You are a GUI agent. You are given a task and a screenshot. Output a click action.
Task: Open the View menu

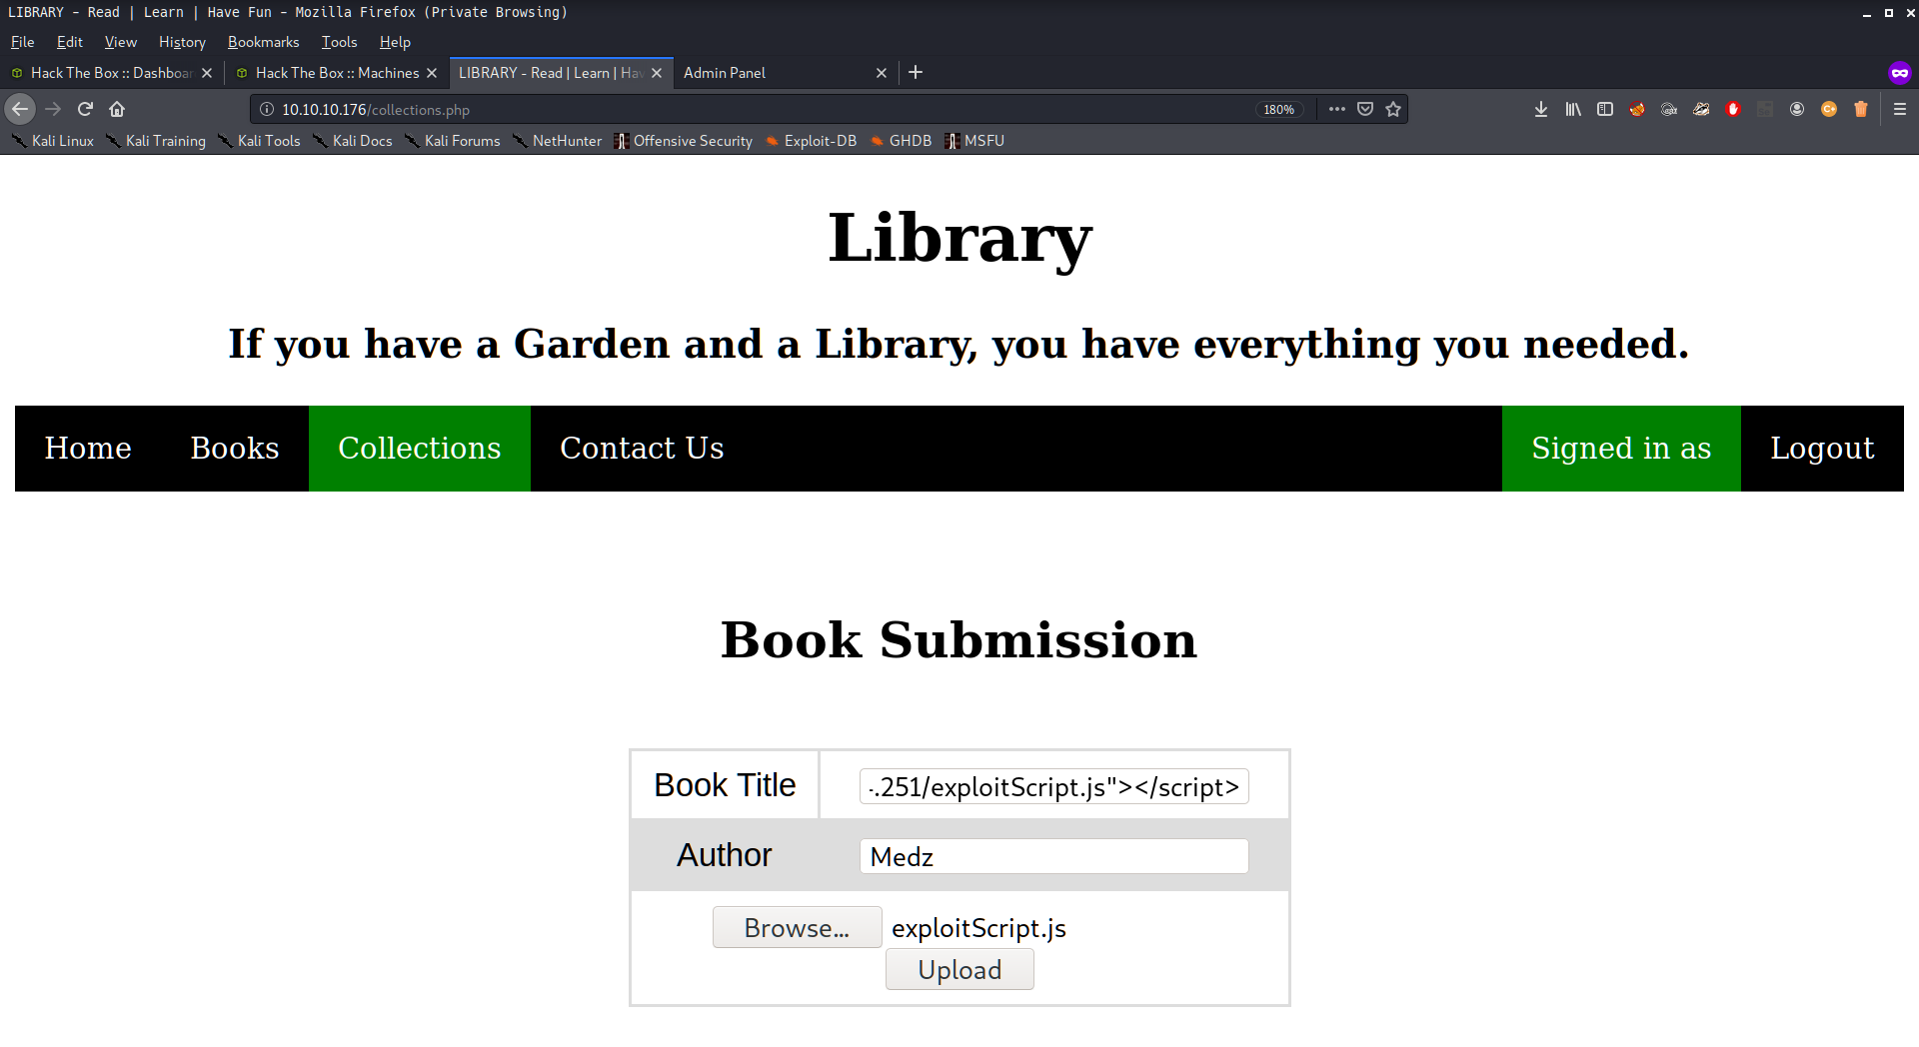click(120, 42)
